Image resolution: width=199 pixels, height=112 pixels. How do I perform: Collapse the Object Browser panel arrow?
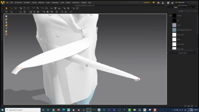click(x=168, y=6)
